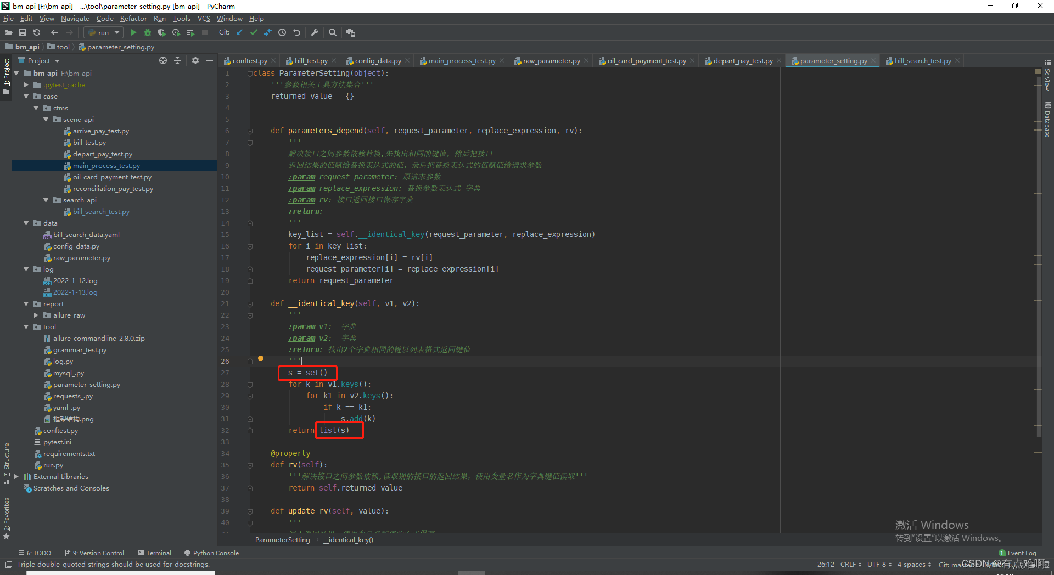1054x575 pixels.
Task: Collapse all in Project panel
Action: coord(177,60)
